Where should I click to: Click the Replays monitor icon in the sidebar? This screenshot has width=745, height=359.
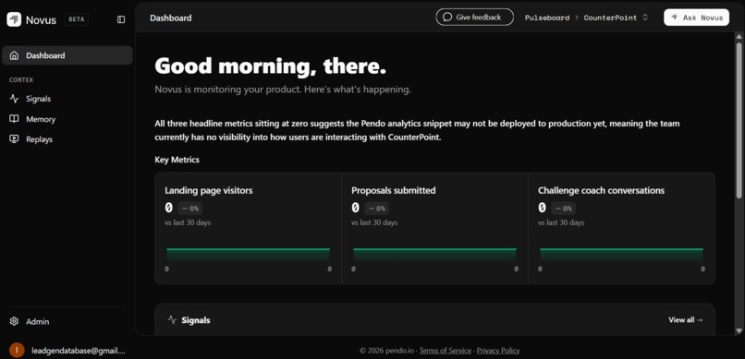point(14,139)
